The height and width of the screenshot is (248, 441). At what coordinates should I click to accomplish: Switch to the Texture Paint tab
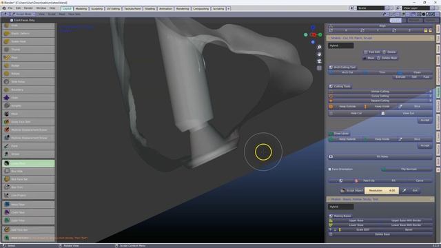click(x=132, y=9)
